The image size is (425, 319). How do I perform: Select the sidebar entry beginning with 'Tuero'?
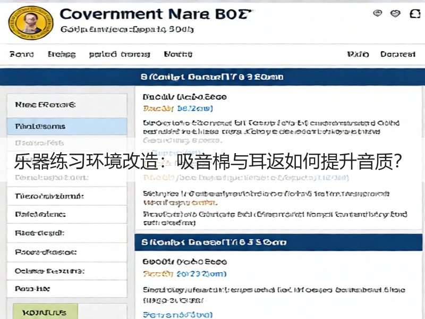[67, 196]
